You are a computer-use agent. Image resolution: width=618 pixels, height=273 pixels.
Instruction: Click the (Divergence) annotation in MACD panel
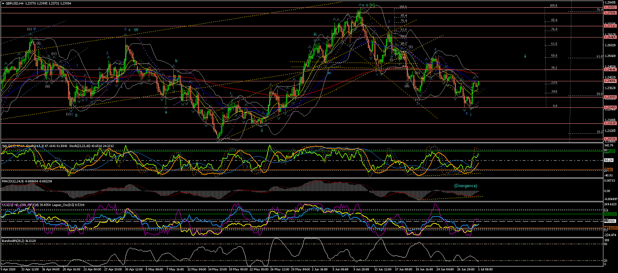coord(465,185)
